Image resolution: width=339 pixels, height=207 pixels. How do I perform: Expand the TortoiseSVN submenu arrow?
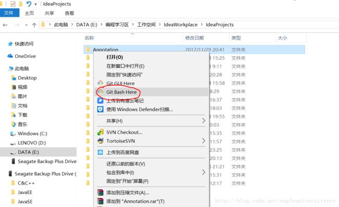203,141
